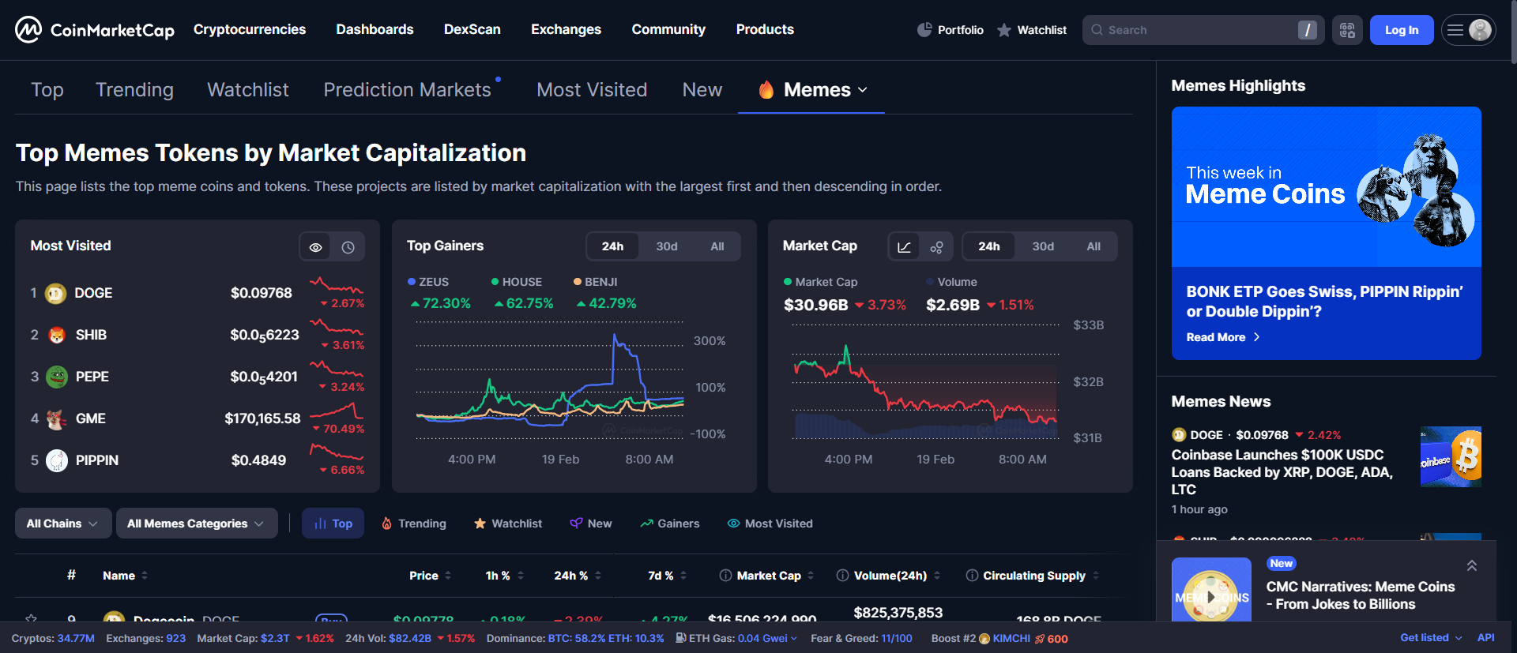This screenshot has height=653, width=1517.
Task: Click Read More on BONK ETP highlight
Action: tap(1223, 337)
